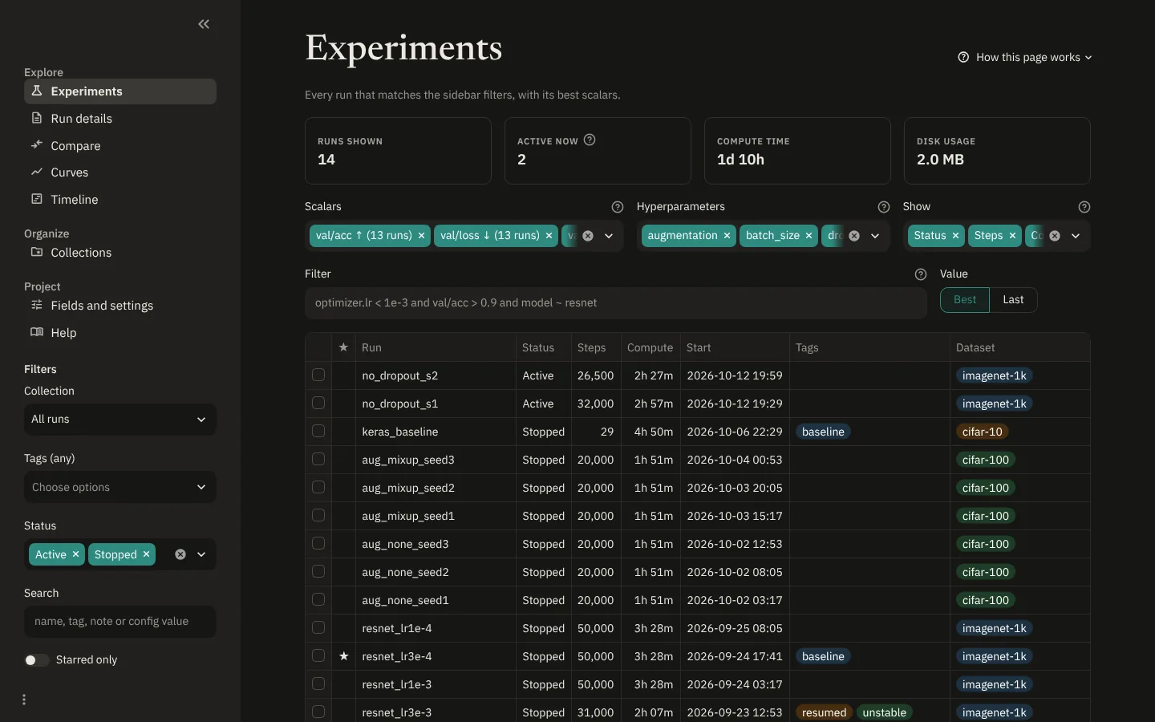This screenshot has width=1155, height=722.
Task: Focus the sidebar Search box
Action: click(120, 622)
